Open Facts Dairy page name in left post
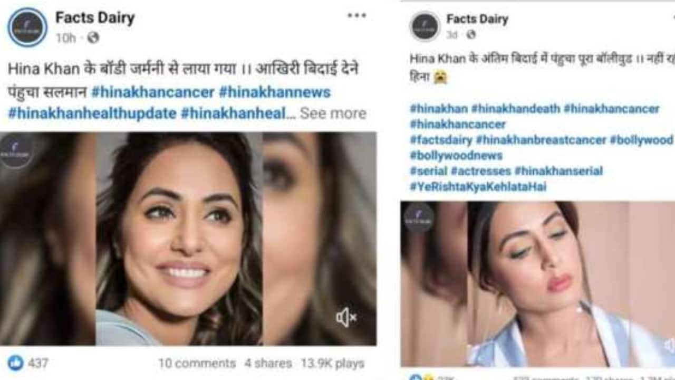This screenshot has width=675, height=380. tap(95, 18)
